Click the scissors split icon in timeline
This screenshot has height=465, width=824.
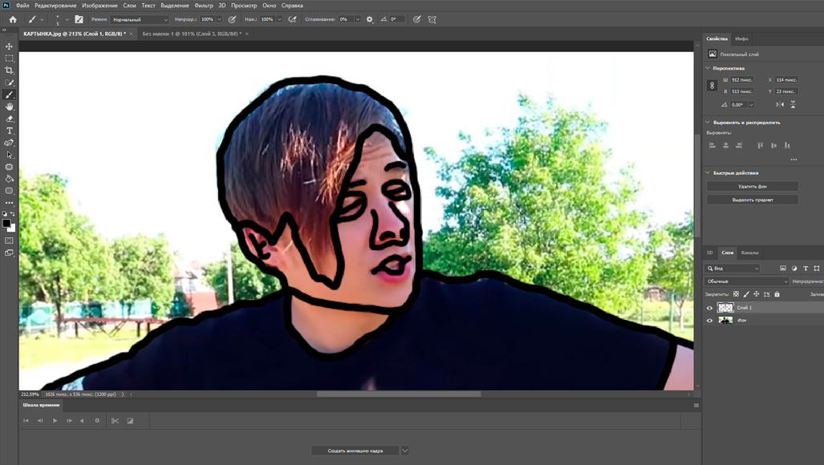pos(115,421)
